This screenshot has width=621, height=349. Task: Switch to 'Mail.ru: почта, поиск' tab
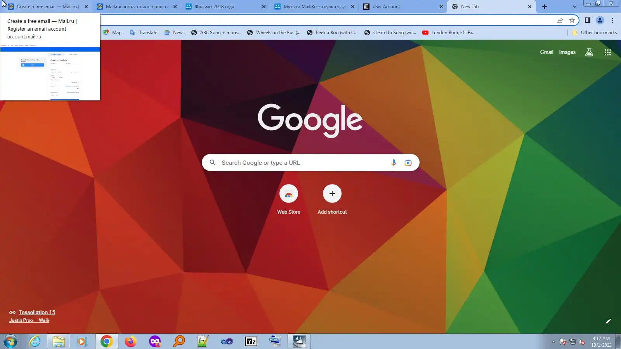point(137,7)
